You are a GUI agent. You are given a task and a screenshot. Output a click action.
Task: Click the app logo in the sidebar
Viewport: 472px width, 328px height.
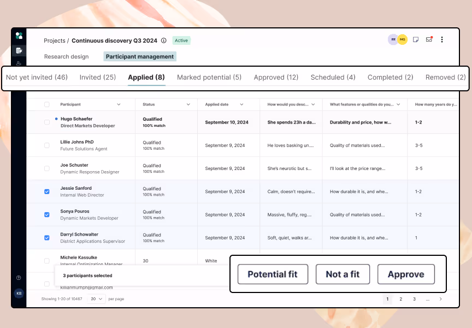(19, 36)
